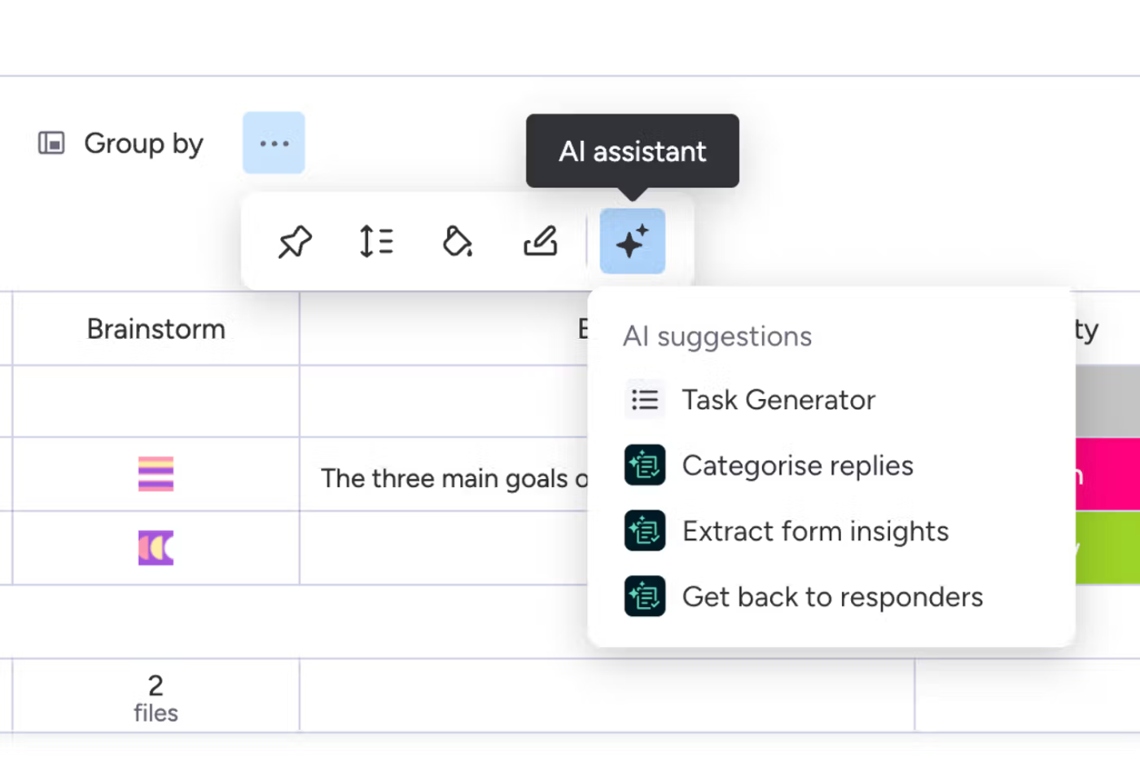The image size is (1140, 778).
Task: Open the item height icon
Action: 376,242
